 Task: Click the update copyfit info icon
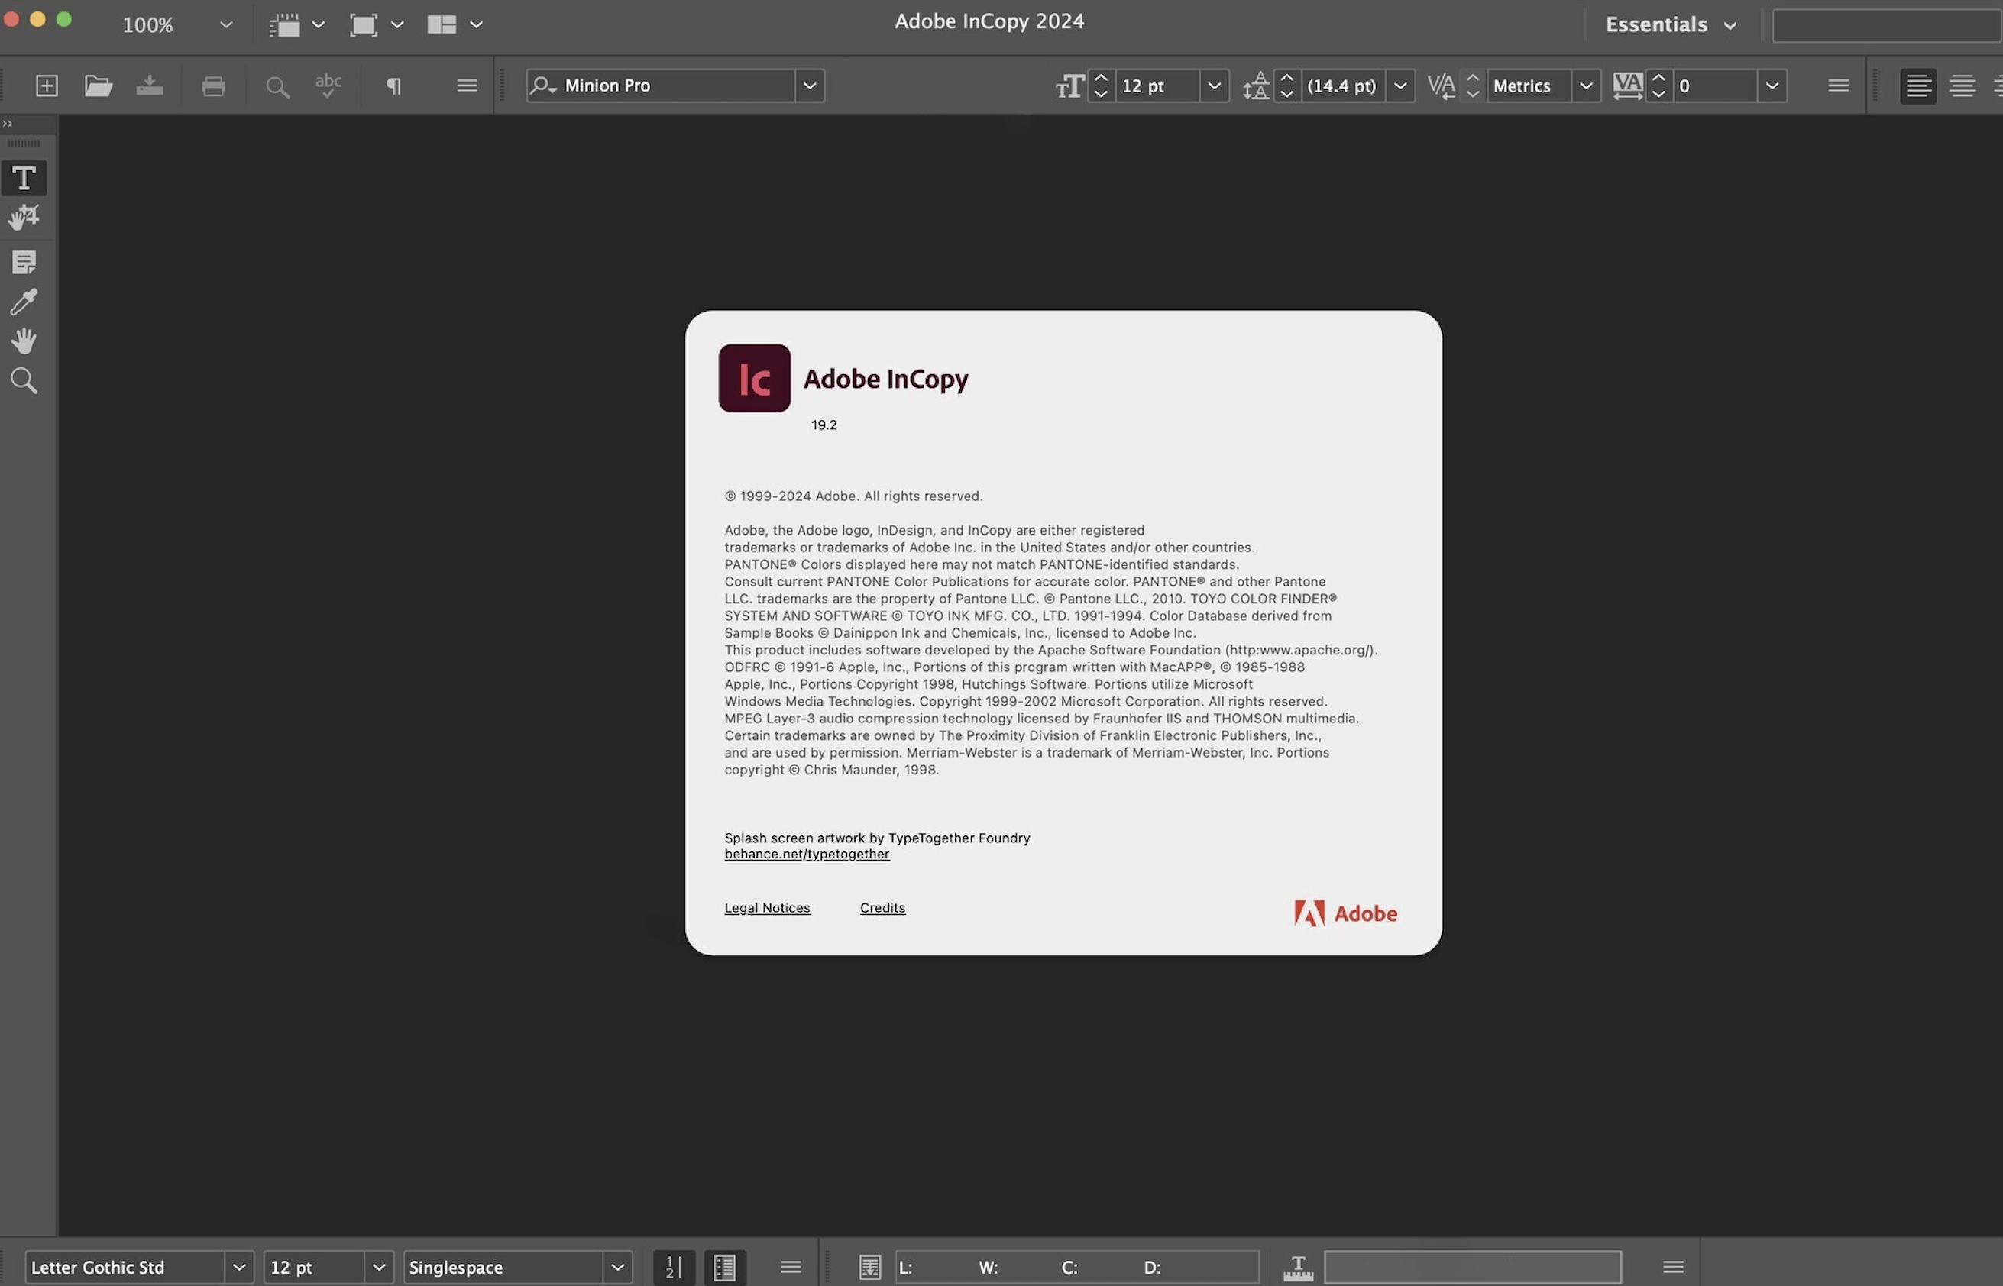click(869, 1267)
